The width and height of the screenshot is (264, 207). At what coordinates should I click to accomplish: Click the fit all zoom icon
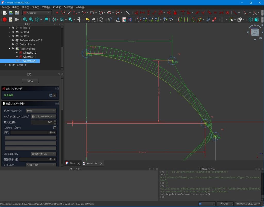[25, 20]
